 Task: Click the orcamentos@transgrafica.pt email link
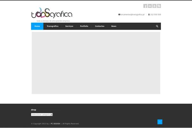point(132,15)
